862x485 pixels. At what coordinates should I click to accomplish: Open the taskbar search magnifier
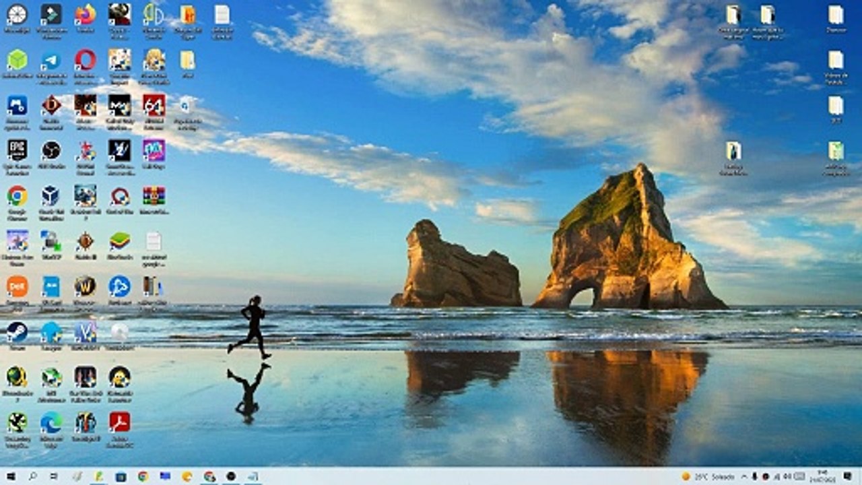32,476
